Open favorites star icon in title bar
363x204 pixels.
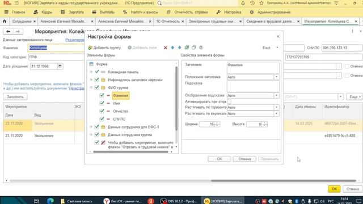click(x=261, y=3)
